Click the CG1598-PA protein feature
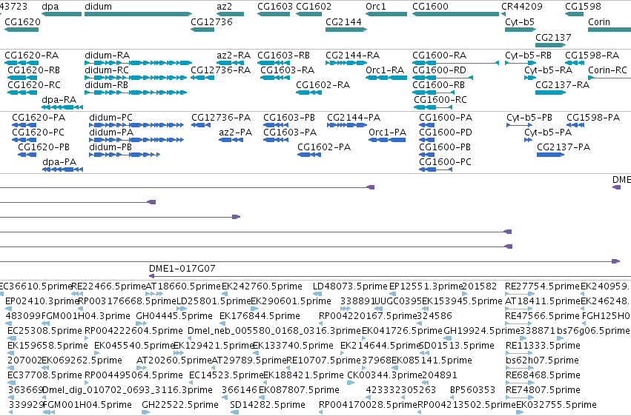Viewport: 631px width, 416px height. 575,125
